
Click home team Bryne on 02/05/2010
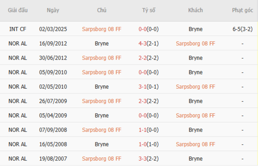(102, 87)
